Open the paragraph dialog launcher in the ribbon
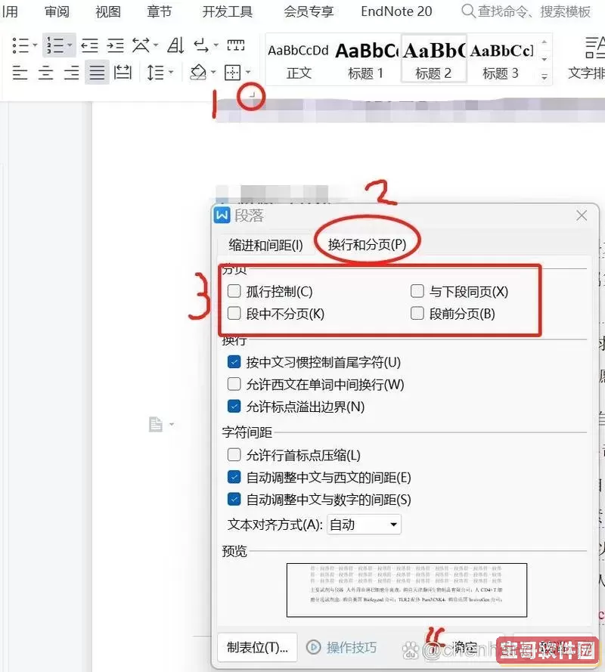The height and width of the screenshot is (672, 605). (x=253, y=95)
